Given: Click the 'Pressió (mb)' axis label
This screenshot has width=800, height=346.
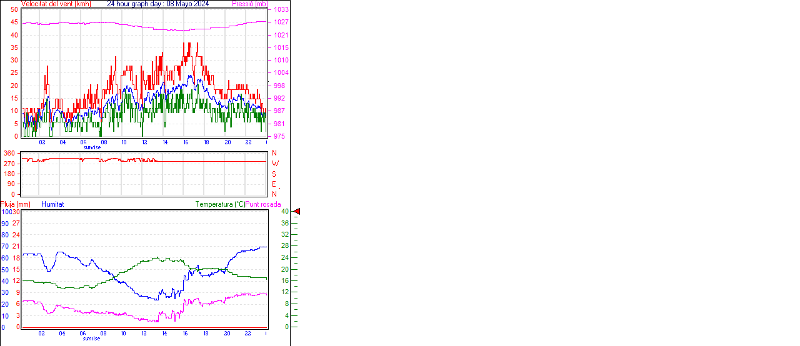Looking at the screenshot, I should pos(250,4).
